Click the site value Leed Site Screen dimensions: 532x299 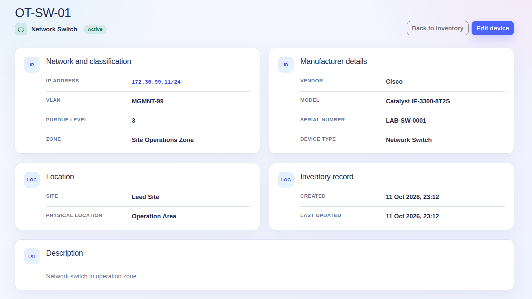[146, 197]
